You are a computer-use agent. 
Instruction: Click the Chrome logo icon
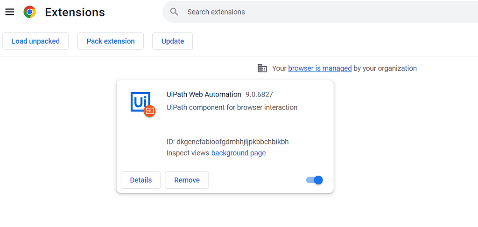pos(30,12)
